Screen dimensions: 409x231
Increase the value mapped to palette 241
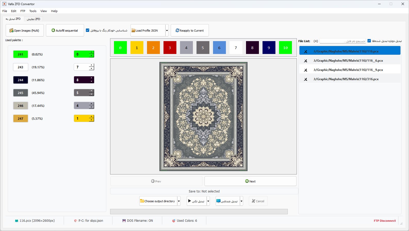point(91,53)
